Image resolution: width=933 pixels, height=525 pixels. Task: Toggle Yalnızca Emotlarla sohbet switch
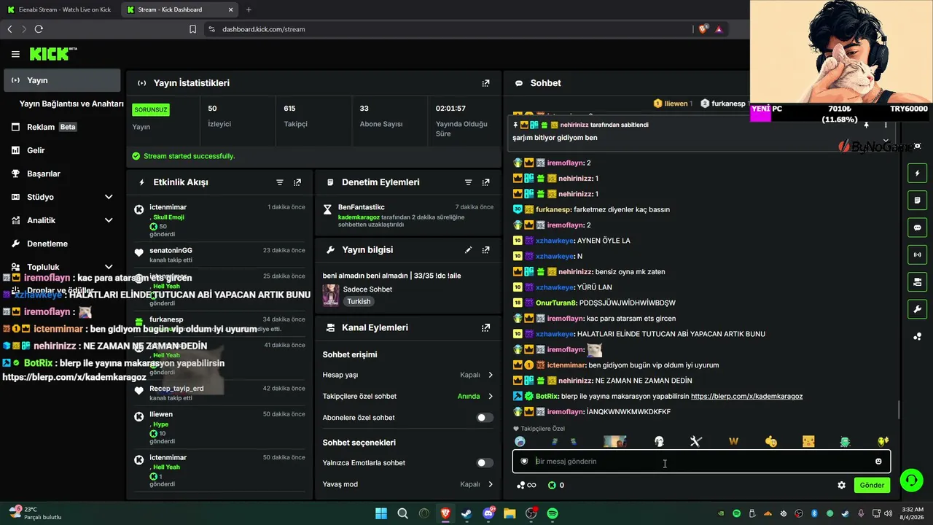coord(485,463)
